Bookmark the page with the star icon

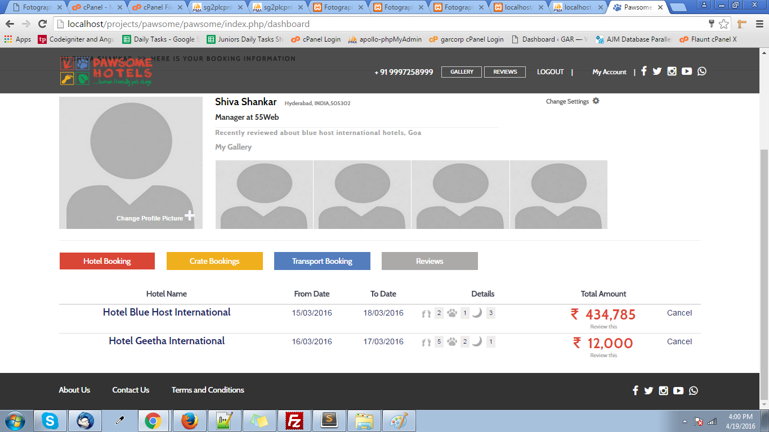coord(723,24)
